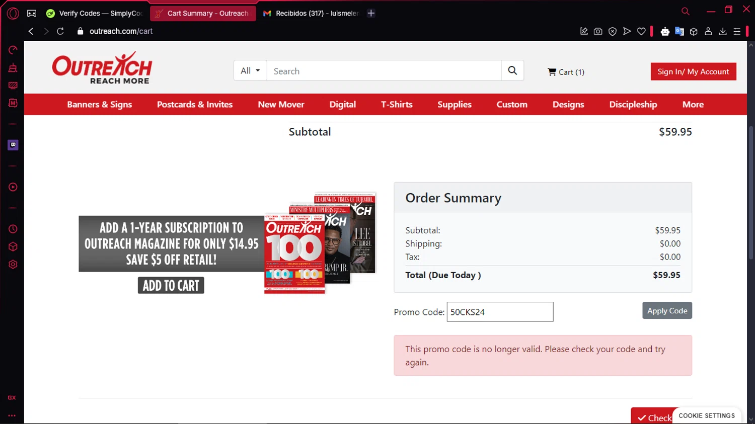Click the tab search magnifier icon

pos(686,11)
